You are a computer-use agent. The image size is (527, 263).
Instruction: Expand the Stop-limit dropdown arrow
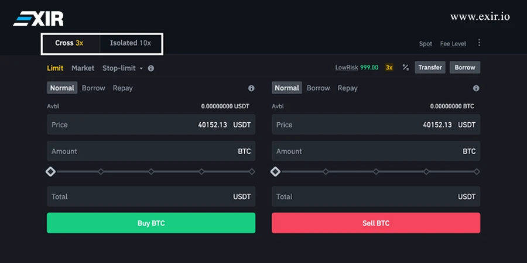[141, 68]
